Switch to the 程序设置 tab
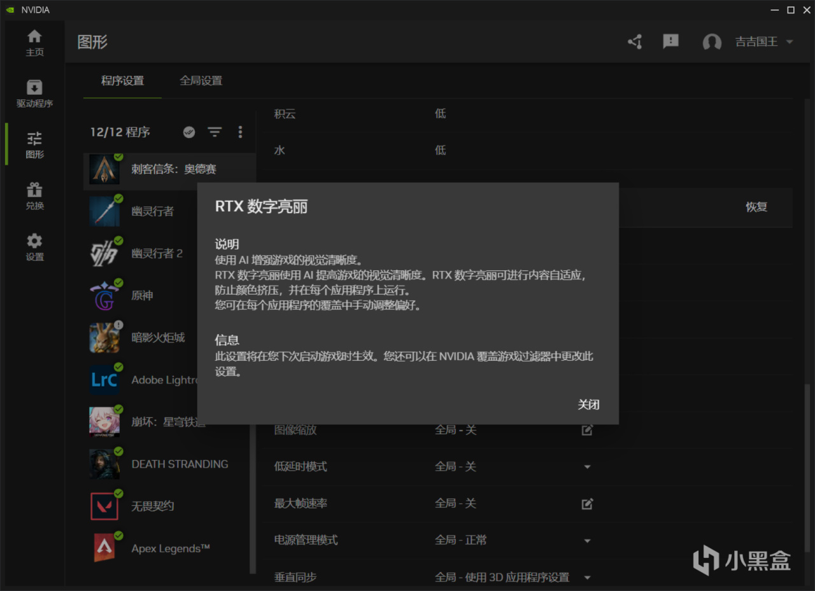The width and height of the screenshot is (815, 591). pos(122,81)
